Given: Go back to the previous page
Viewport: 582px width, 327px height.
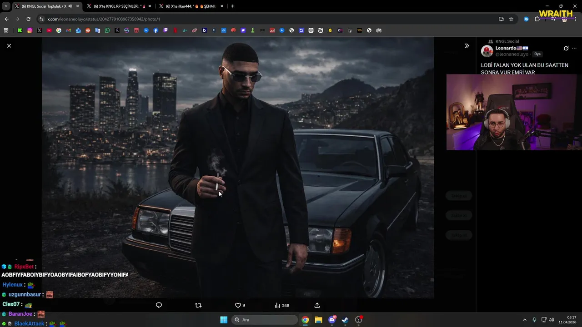Looking at the screenshot, I should point(6,19).
